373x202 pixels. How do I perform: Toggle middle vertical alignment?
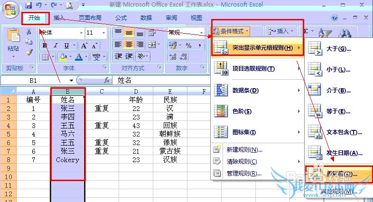[129, 33]
